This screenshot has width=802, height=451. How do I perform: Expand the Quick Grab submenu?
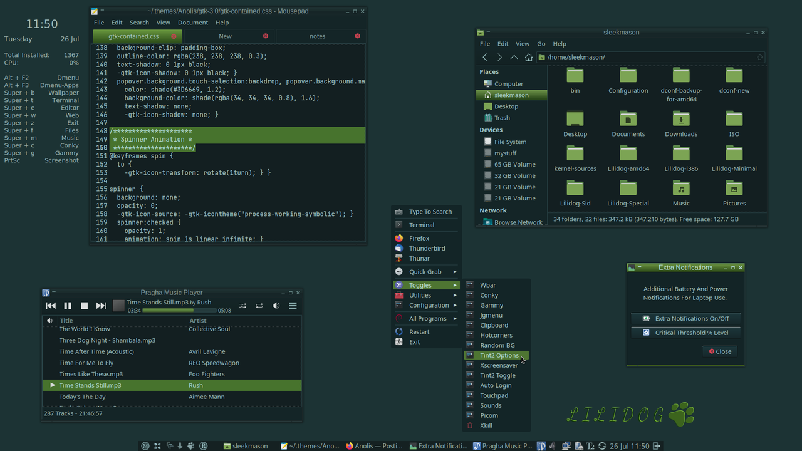[426, 272]
